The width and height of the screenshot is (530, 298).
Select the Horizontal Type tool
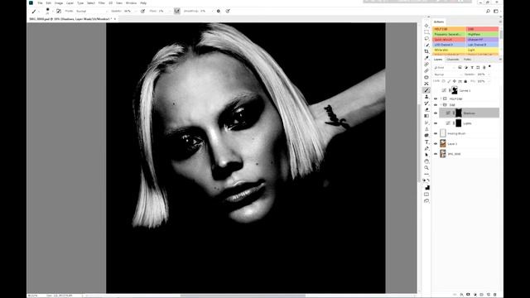[426, 142]
